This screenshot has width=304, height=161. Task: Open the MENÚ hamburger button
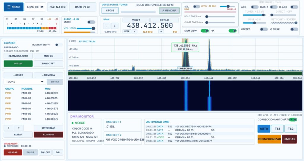(14, 7)
